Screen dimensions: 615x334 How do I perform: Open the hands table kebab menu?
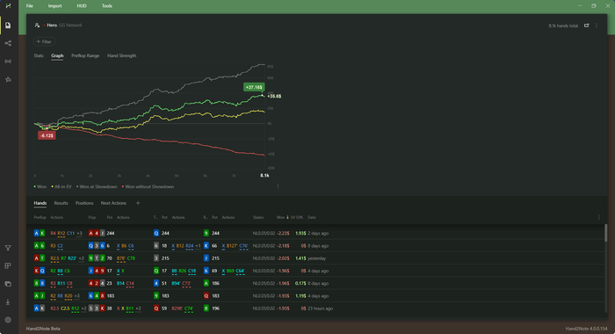pyautogui.click(x=599, y=217)
